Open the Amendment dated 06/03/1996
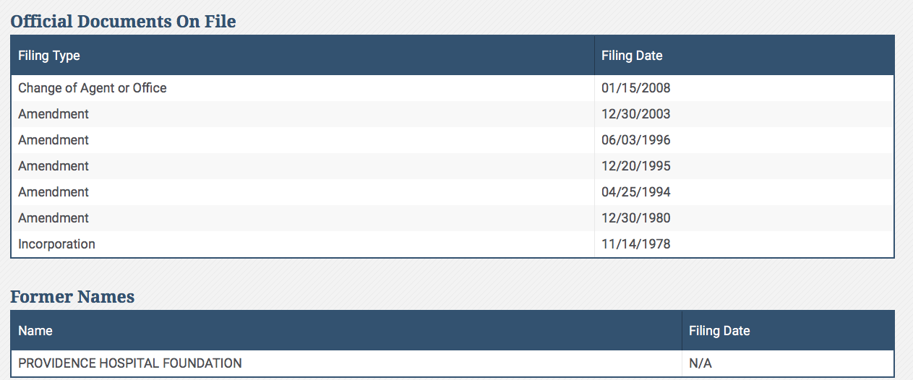This screenshot has height=380, width=913. tap(53, 140)
